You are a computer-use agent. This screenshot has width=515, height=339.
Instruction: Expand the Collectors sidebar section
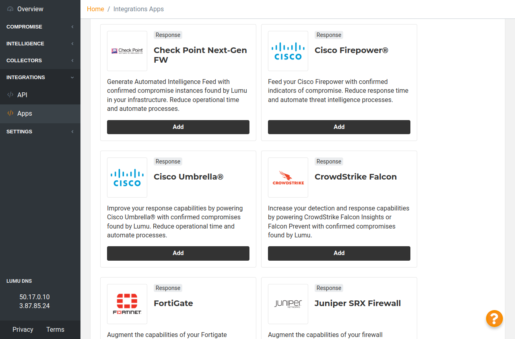[x=40, y=60]
